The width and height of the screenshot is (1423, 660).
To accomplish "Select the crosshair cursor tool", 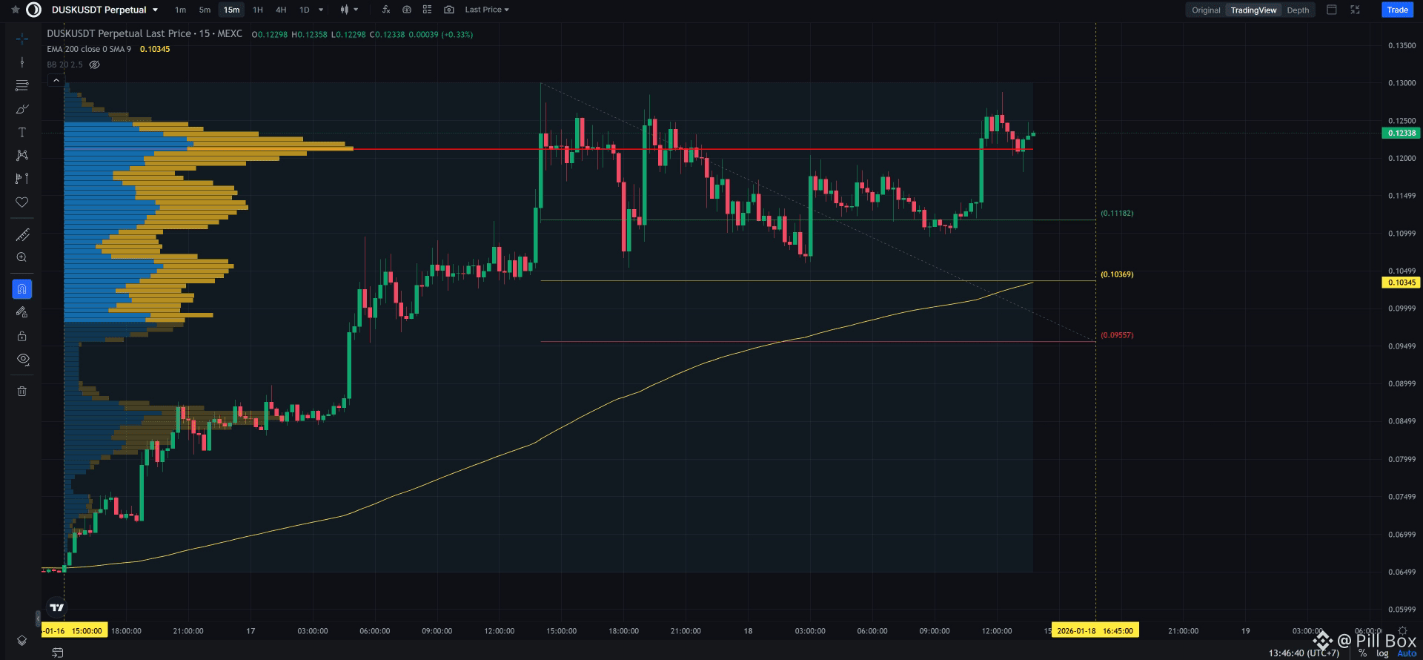I will point(22,39).
